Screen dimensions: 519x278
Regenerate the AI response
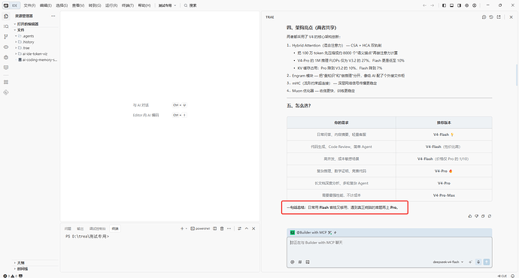490,216
